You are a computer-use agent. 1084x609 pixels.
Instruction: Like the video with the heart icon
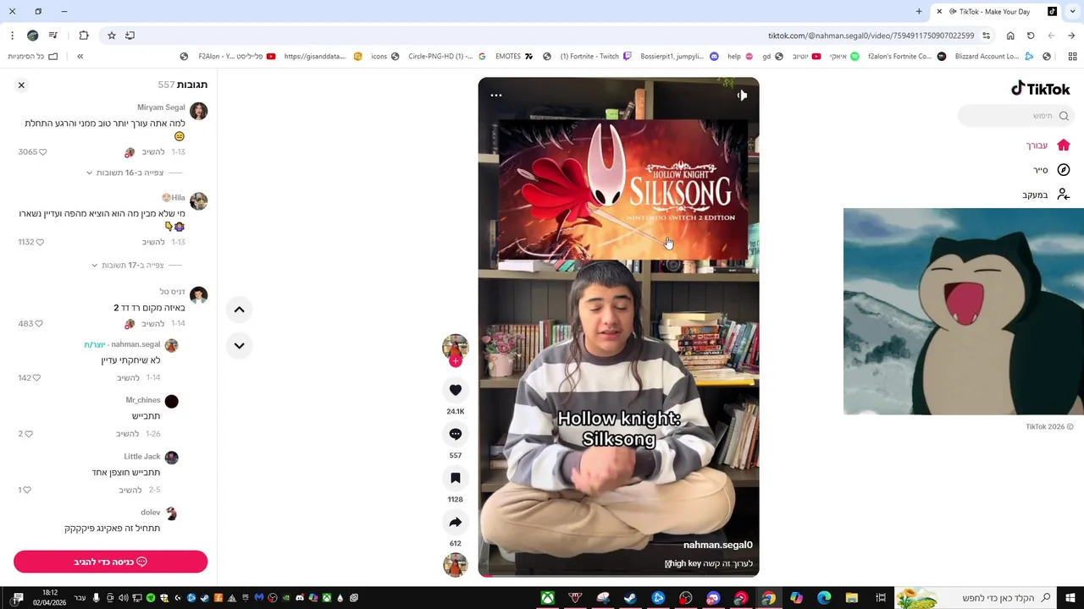tap(456, 390)
